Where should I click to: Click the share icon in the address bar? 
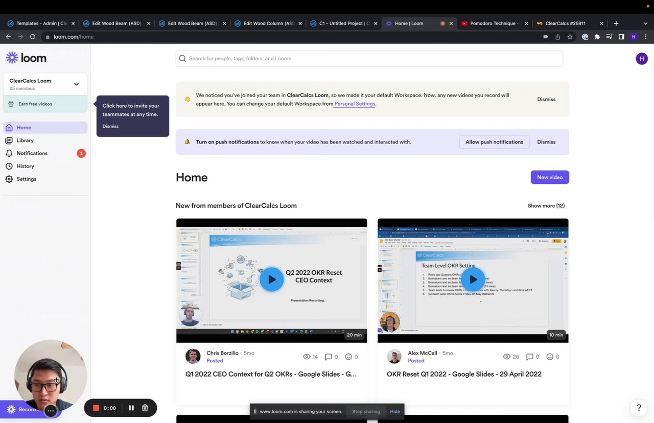[x=557, y=37]
